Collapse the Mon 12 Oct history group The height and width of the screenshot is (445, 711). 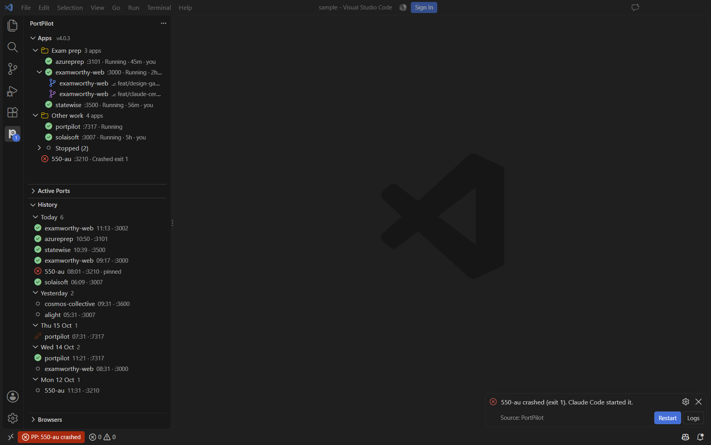tap(35, 379)
